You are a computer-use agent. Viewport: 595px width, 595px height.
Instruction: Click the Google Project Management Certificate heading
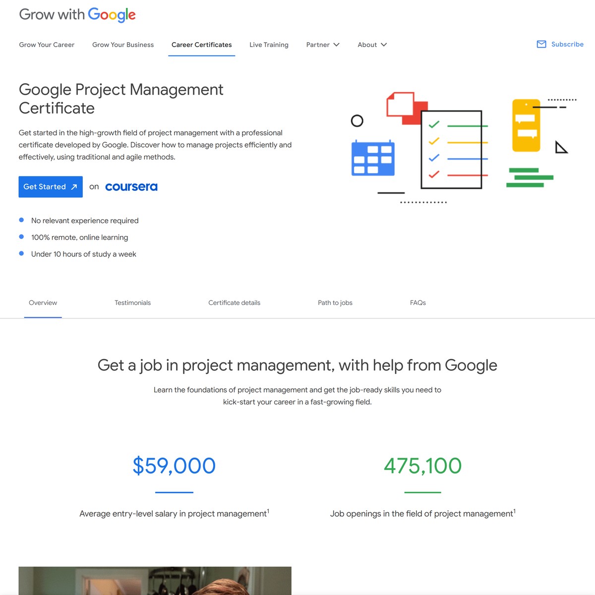(121, 99)
